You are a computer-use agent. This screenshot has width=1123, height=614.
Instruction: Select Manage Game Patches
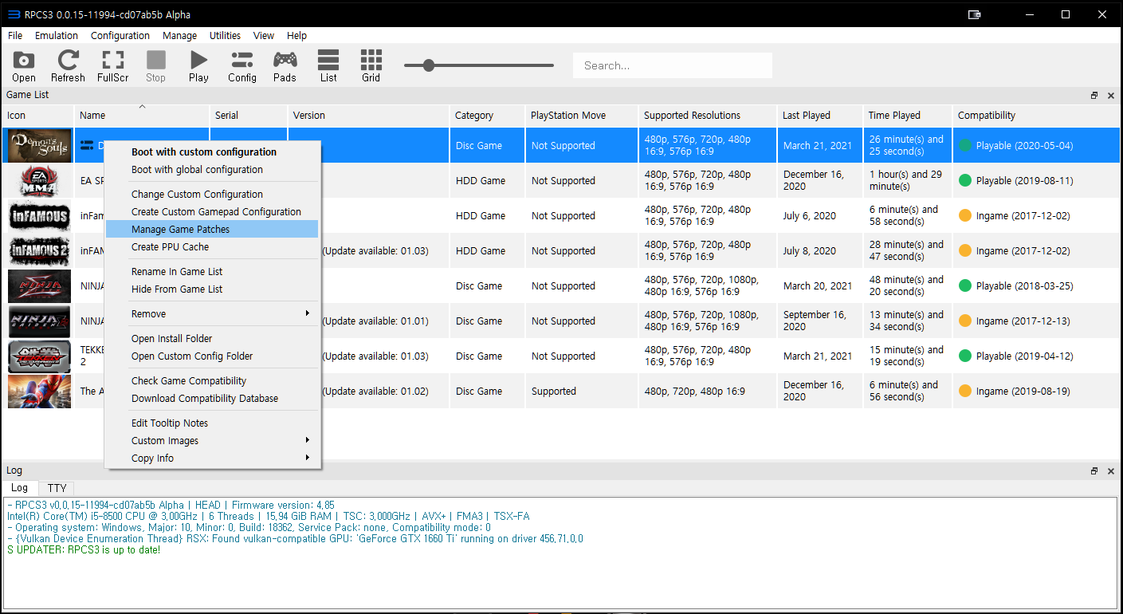click(x=212, y=229)
